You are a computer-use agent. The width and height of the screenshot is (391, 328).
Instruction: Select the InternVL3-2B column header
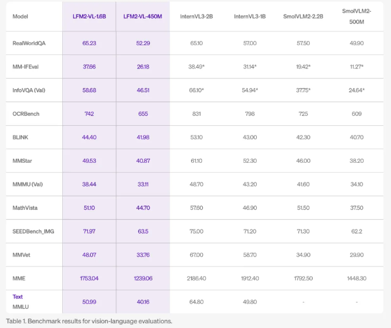pyautogui.click(x=196, y=16)
